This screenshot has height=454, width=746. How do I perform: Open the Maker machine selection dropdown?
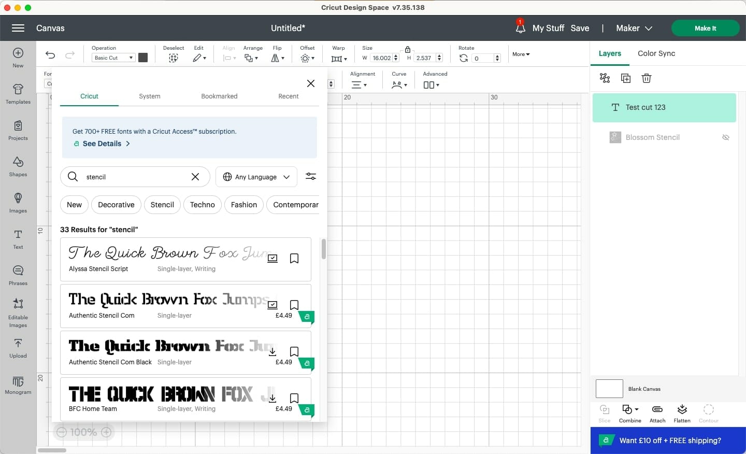point(634,28)
